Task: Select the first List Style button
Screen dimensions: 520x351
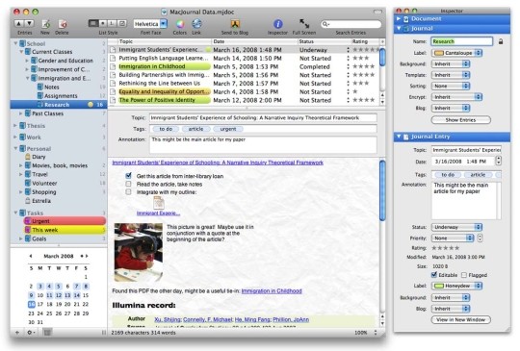Action: tap(93, 23)
